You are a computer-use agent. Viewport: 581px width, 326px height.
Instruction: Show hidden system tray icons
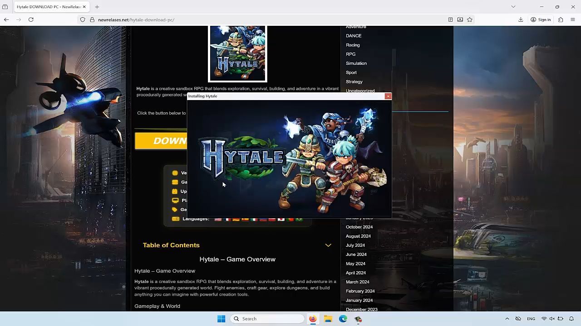[507, 319]
